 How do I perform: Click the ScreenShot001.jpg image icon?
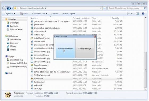pyautogui.click(x=32, y=52)
